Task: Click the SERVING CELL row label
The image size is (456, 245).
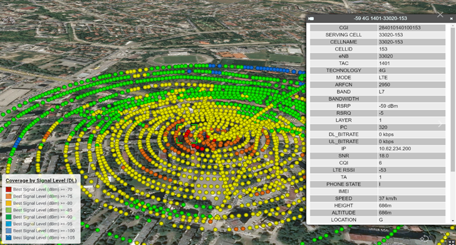Action: (343, 35)
